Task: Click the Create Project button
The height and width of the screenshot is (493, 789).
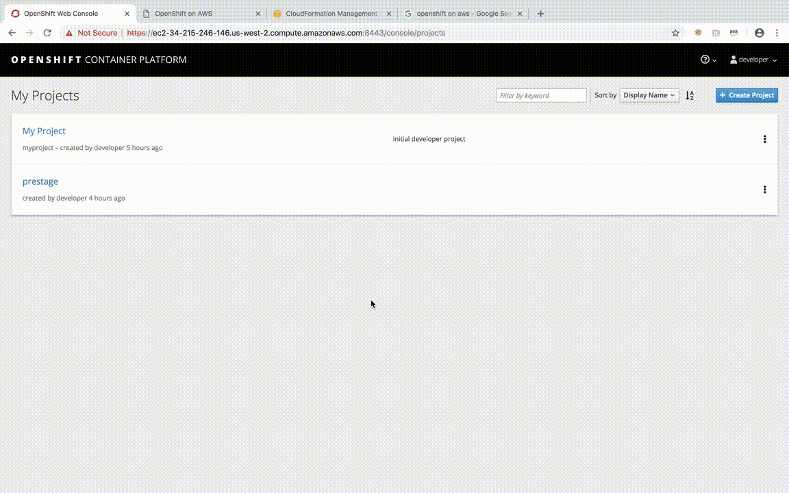Action: (747, 95)
